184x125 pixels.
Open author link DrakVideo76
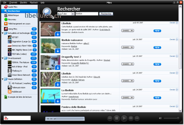coord(105,30)
